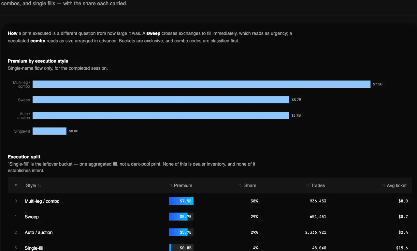This screenshot has width=417, height=251.
Task: Click the 48,040 trades value
Action: click(x=319, y=248)
